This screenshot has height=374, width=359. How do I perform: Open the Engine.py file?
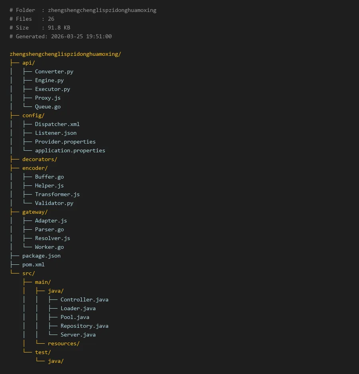coord(49,80)
